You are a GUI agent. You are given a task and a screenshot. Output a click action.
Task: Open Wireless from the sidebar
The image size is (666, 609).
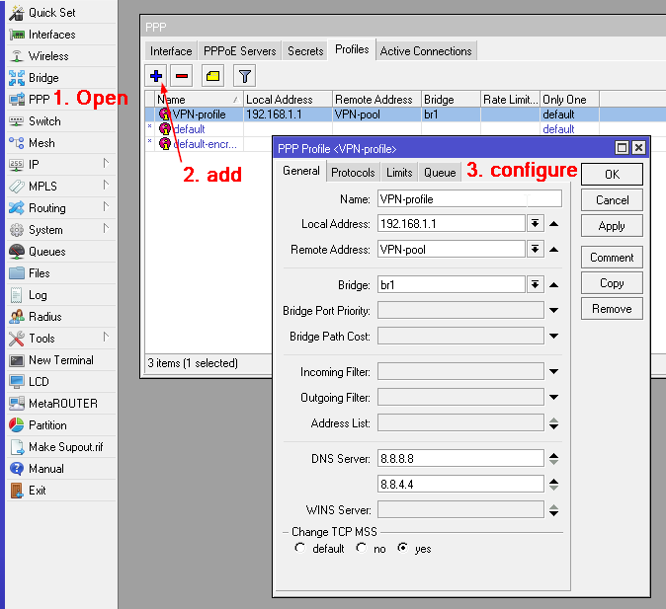click(48, 56)
